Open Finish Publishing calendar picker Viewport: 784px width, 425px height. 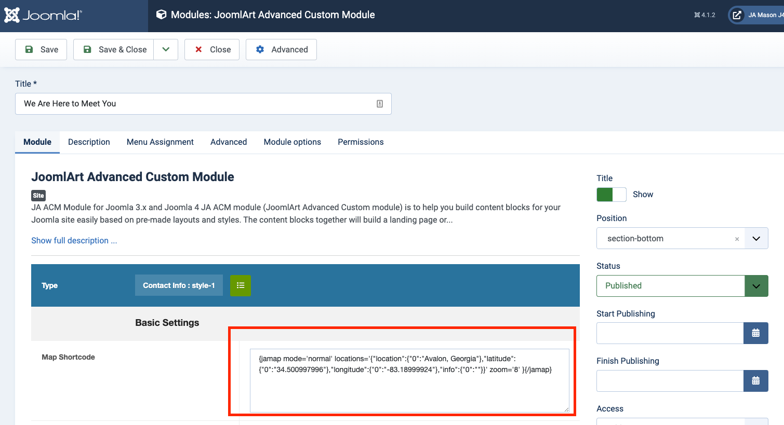pos(756,381)
